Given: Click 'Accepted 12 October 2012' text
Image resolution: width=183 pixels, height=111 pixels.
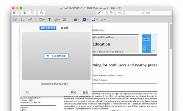Looking at the screenshot, I should point(31,102).
